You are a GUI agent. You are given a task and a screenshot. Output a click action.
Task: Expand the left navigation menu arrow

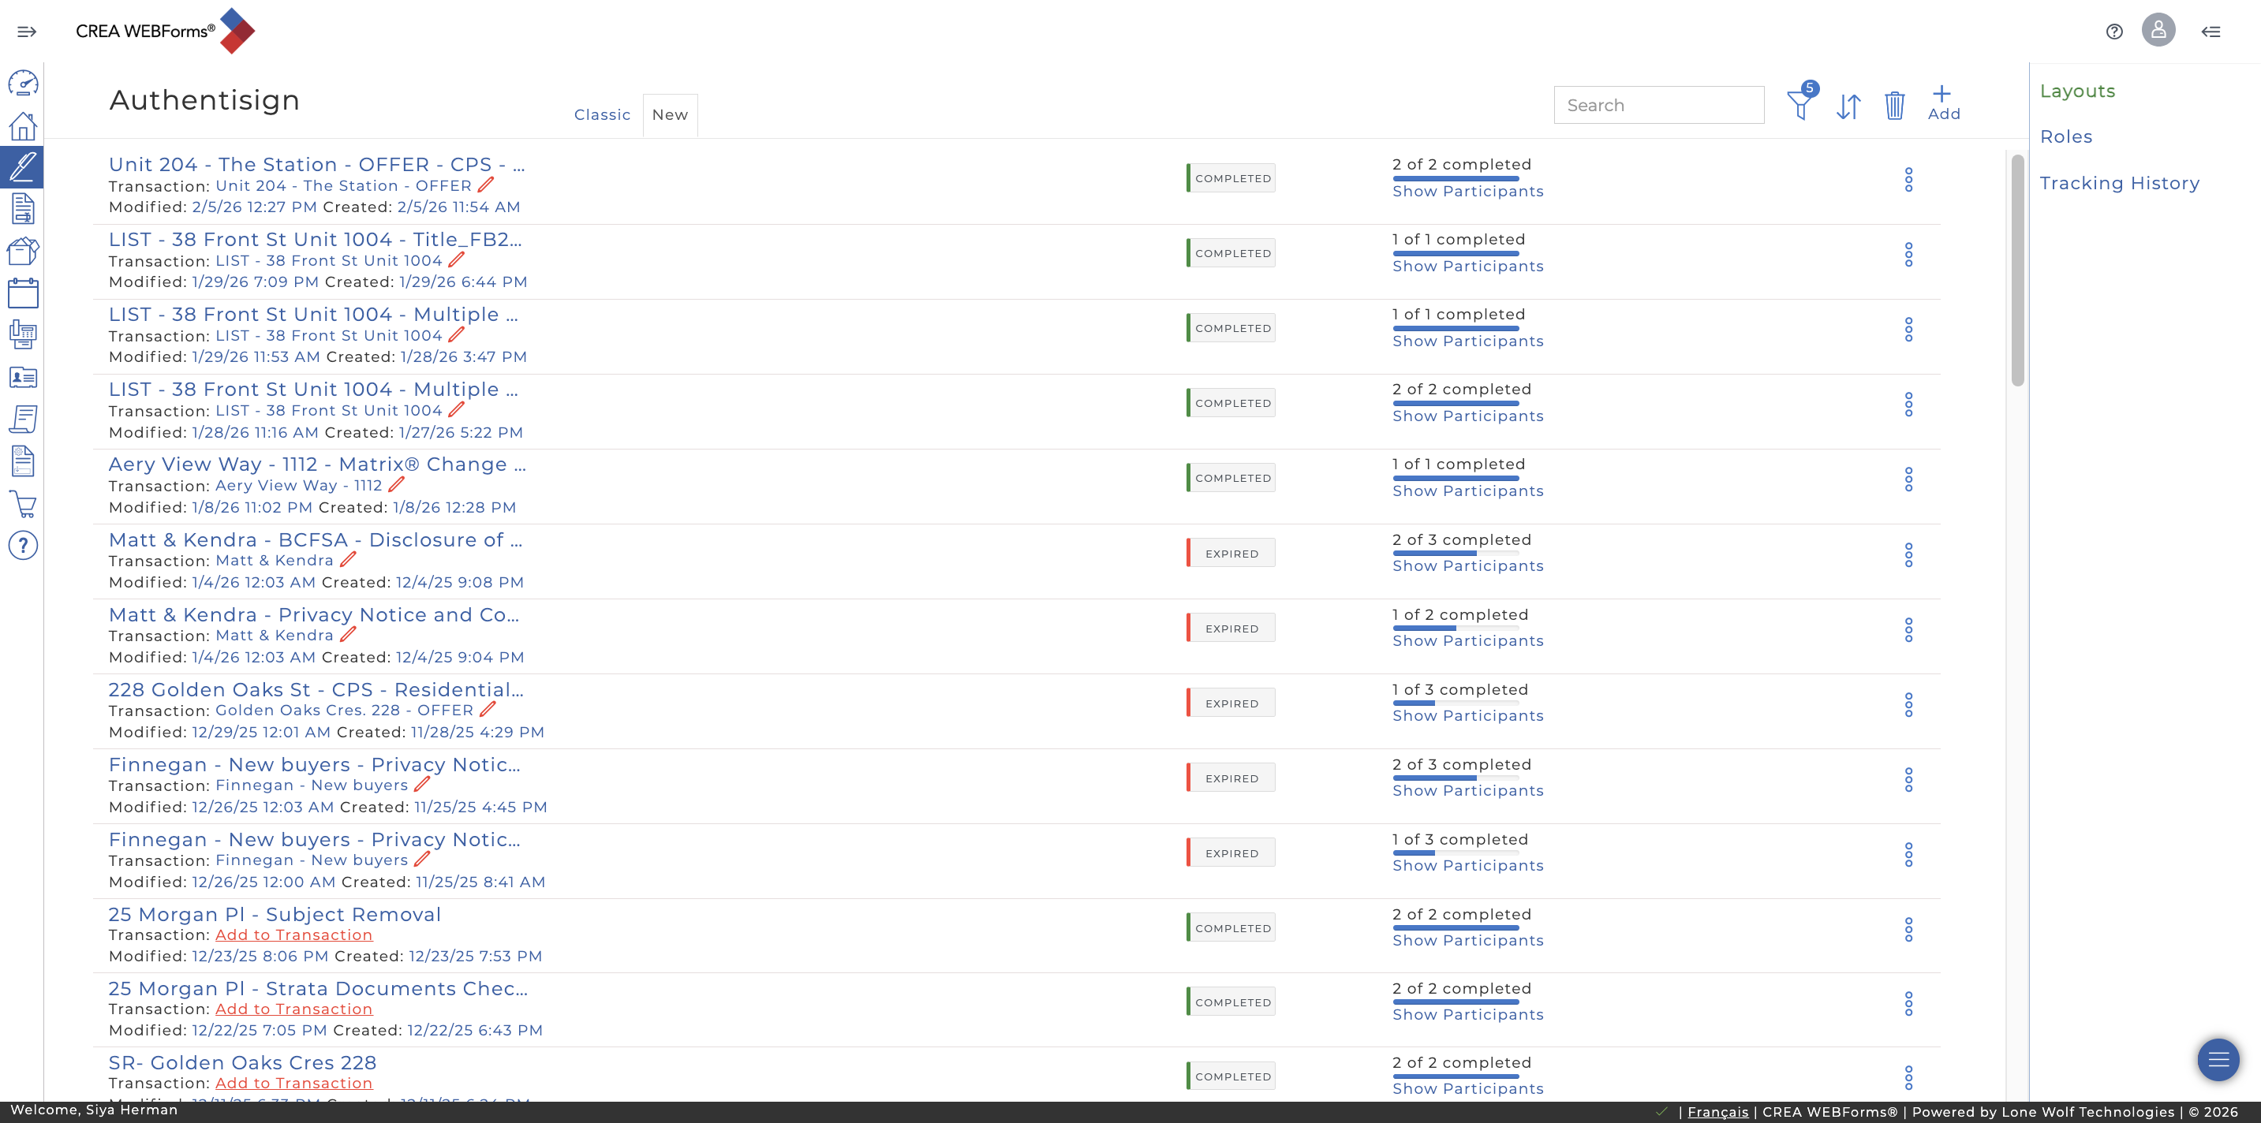coord(26,32)
